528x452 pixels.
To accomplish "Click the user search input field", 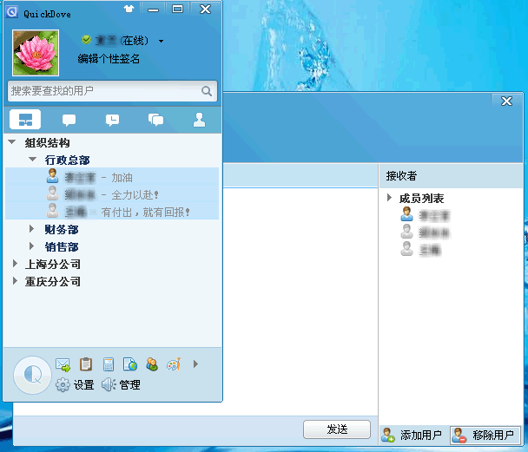I will coord(113,91).
